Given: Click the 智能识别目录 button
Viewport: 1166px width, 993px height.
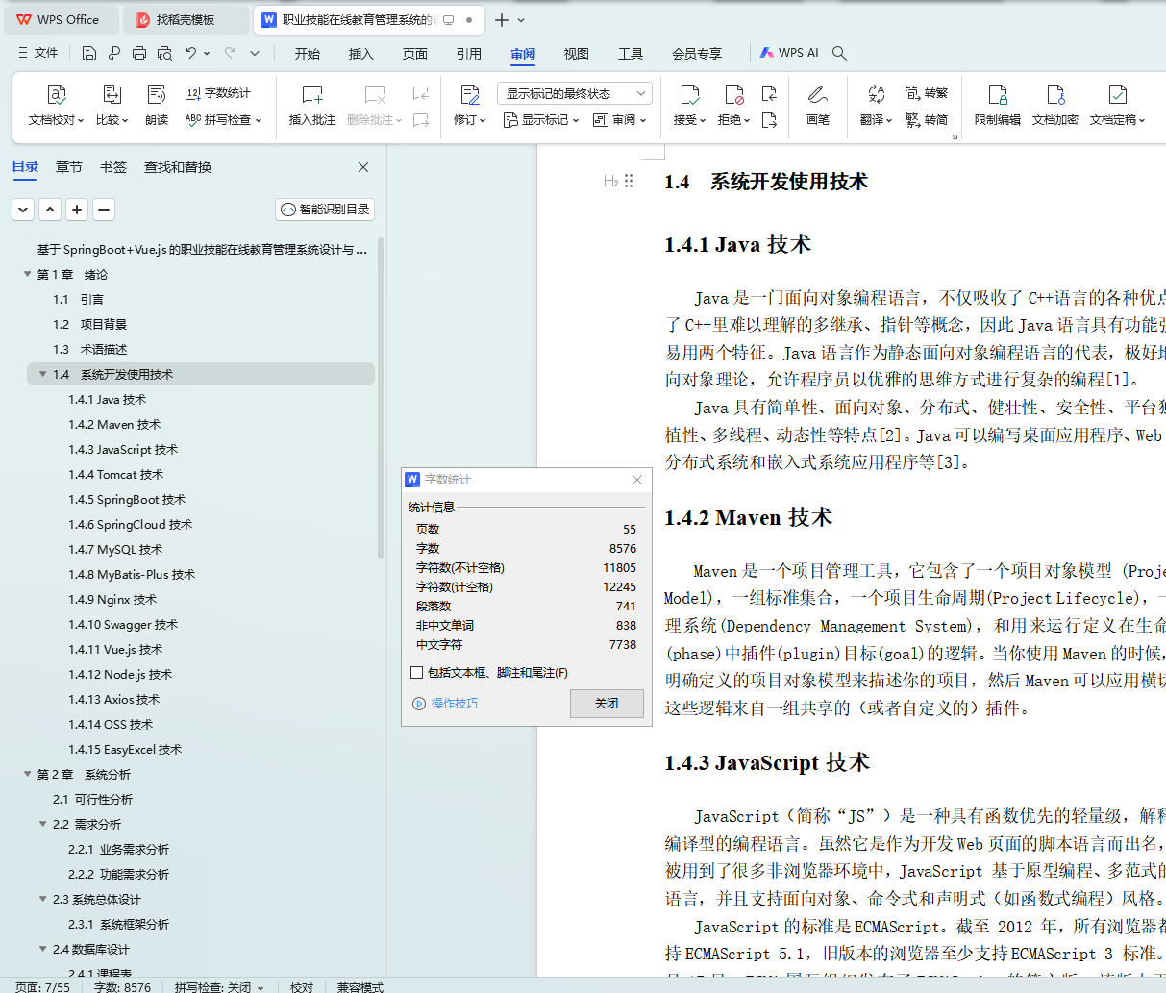Looking at the screenshot, I should 325,210.
